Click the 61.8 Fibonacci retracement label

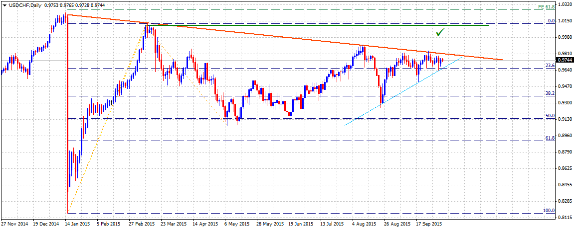pyautogui.click(x=550, y=138)
